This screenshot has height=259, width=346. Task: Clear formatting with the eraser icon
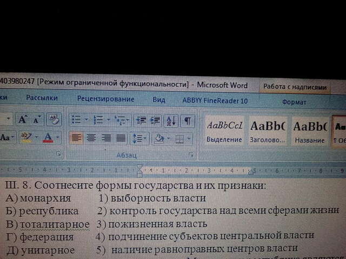pyautogui.click(x=54, y=119)
